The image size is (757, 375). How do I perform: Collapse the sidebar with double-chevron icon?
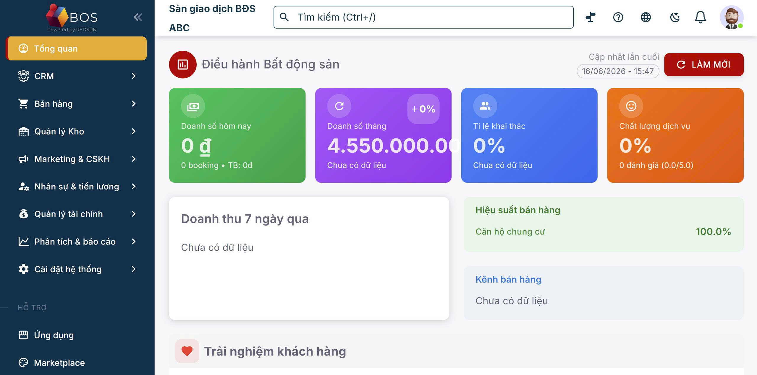[138, 17]
